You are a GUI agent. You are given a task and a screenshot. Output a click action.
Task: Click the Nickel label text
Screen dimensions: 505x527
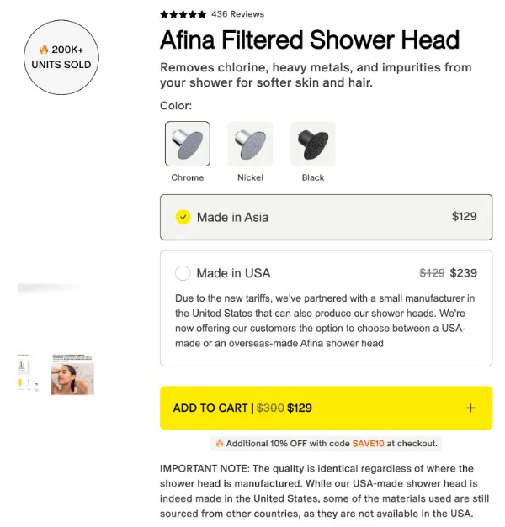(x=250, y=177)
